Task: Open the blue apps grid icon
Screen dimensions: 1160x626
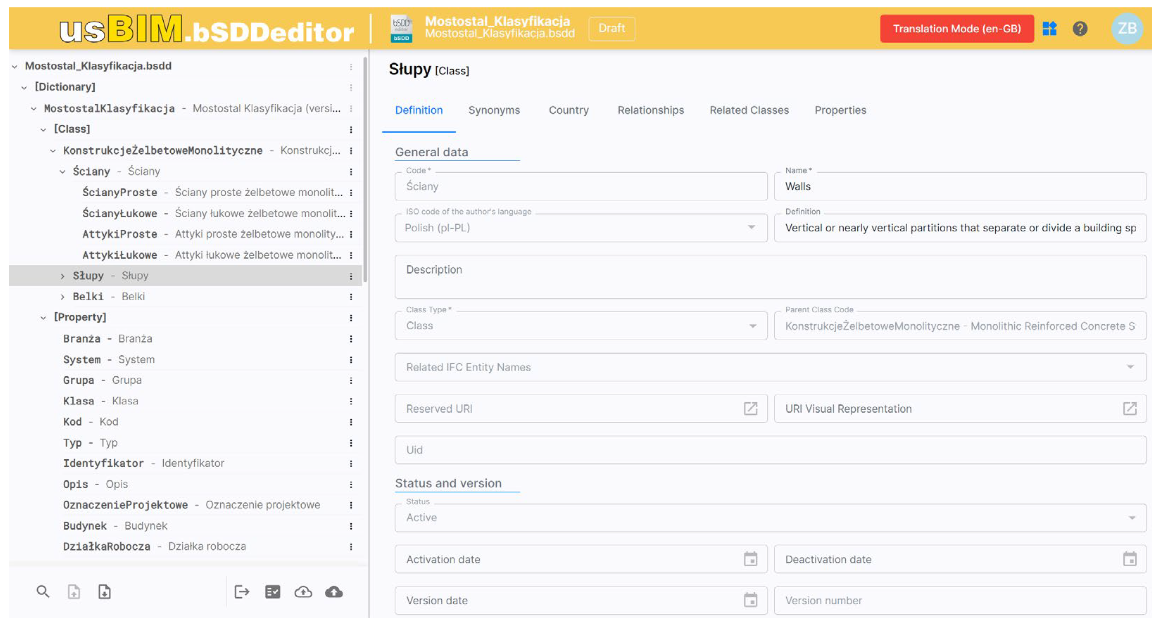Action: click(1050, 29)
